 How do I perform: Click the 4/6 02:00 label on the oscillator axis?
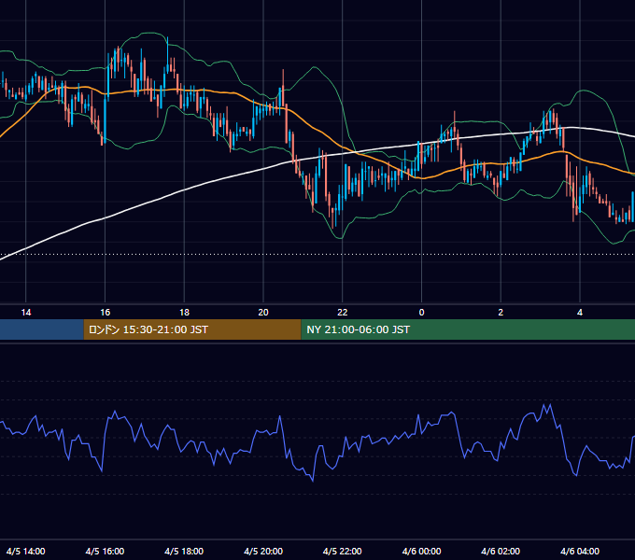[501, 551]
